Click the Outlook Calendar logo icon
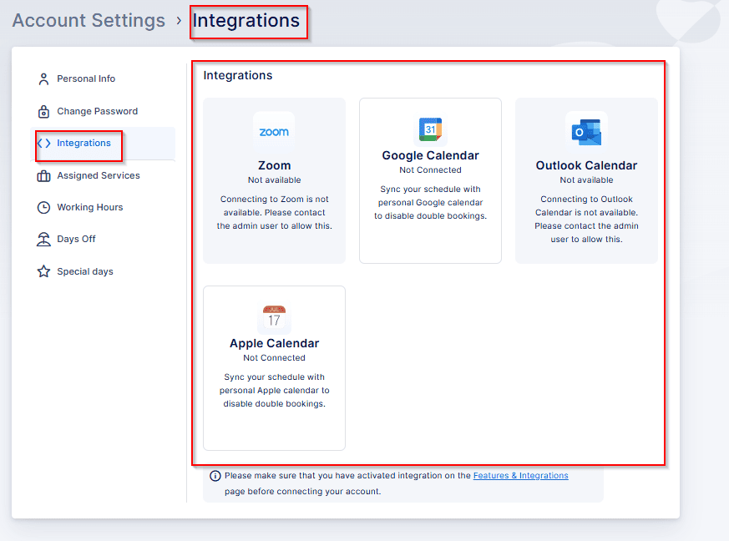 pyautogui.click(x=586, y=132)
